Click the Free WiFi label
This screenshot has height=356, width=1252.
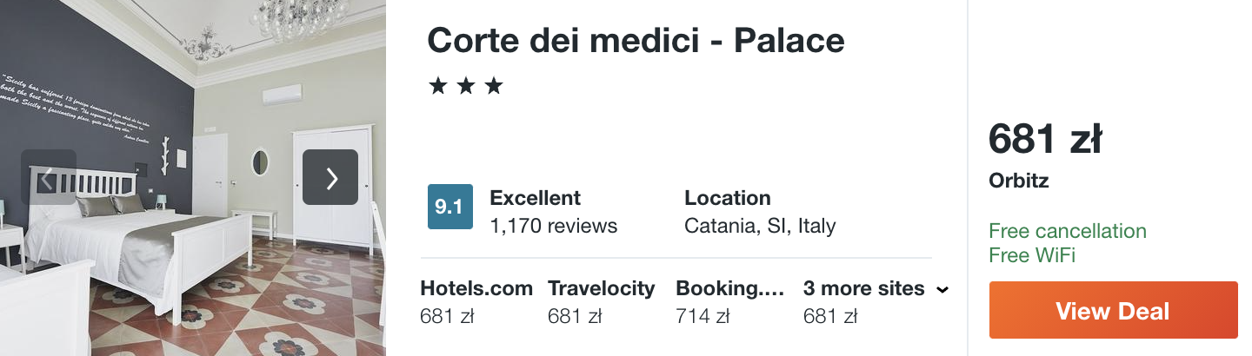click(1032, 255)
